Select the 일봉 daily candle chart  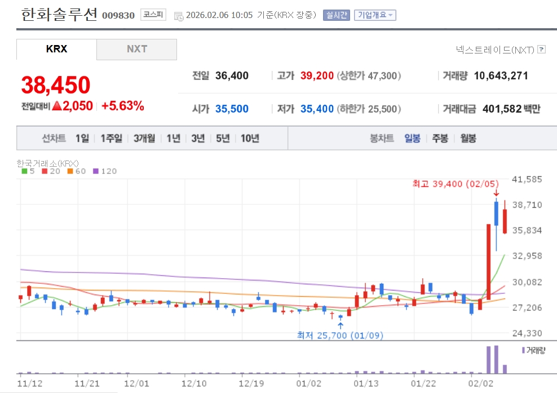click(x=412, y=138)
